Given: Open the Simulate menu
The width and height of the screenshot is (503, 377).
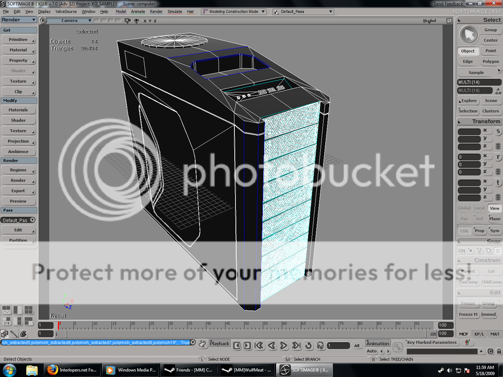Looking at the screenshot, I should 175,12.
